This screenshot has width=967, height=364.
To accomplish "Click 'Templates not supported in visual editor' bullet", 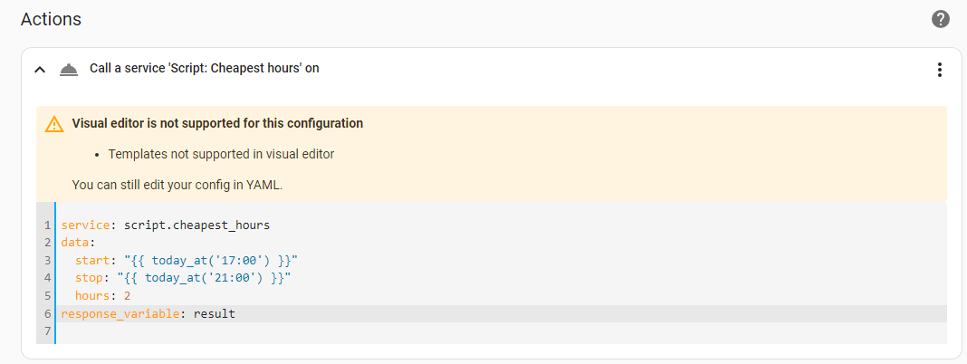I will click(x=221, y=154).
